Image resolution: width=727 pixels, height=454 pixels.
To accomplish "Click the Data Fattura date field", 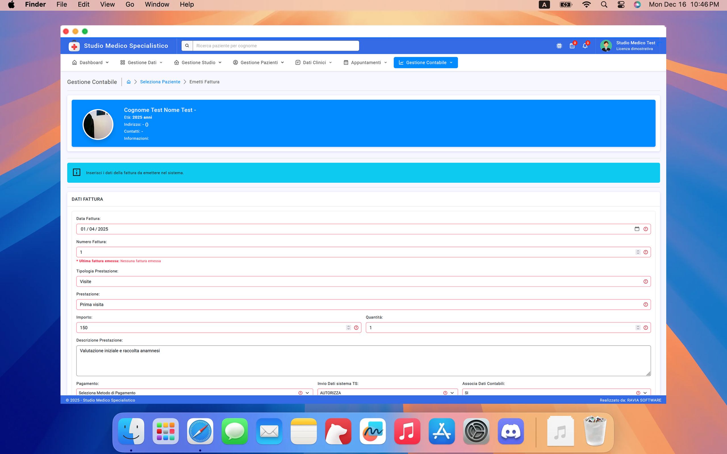I will point(363,229).
